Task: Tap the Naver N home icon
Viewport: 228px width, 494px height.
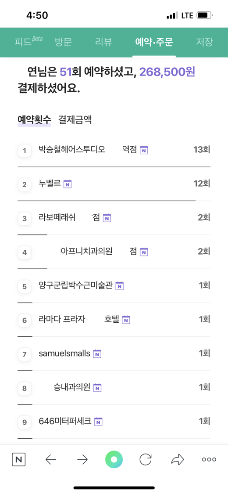Action: tap(18, 460)
